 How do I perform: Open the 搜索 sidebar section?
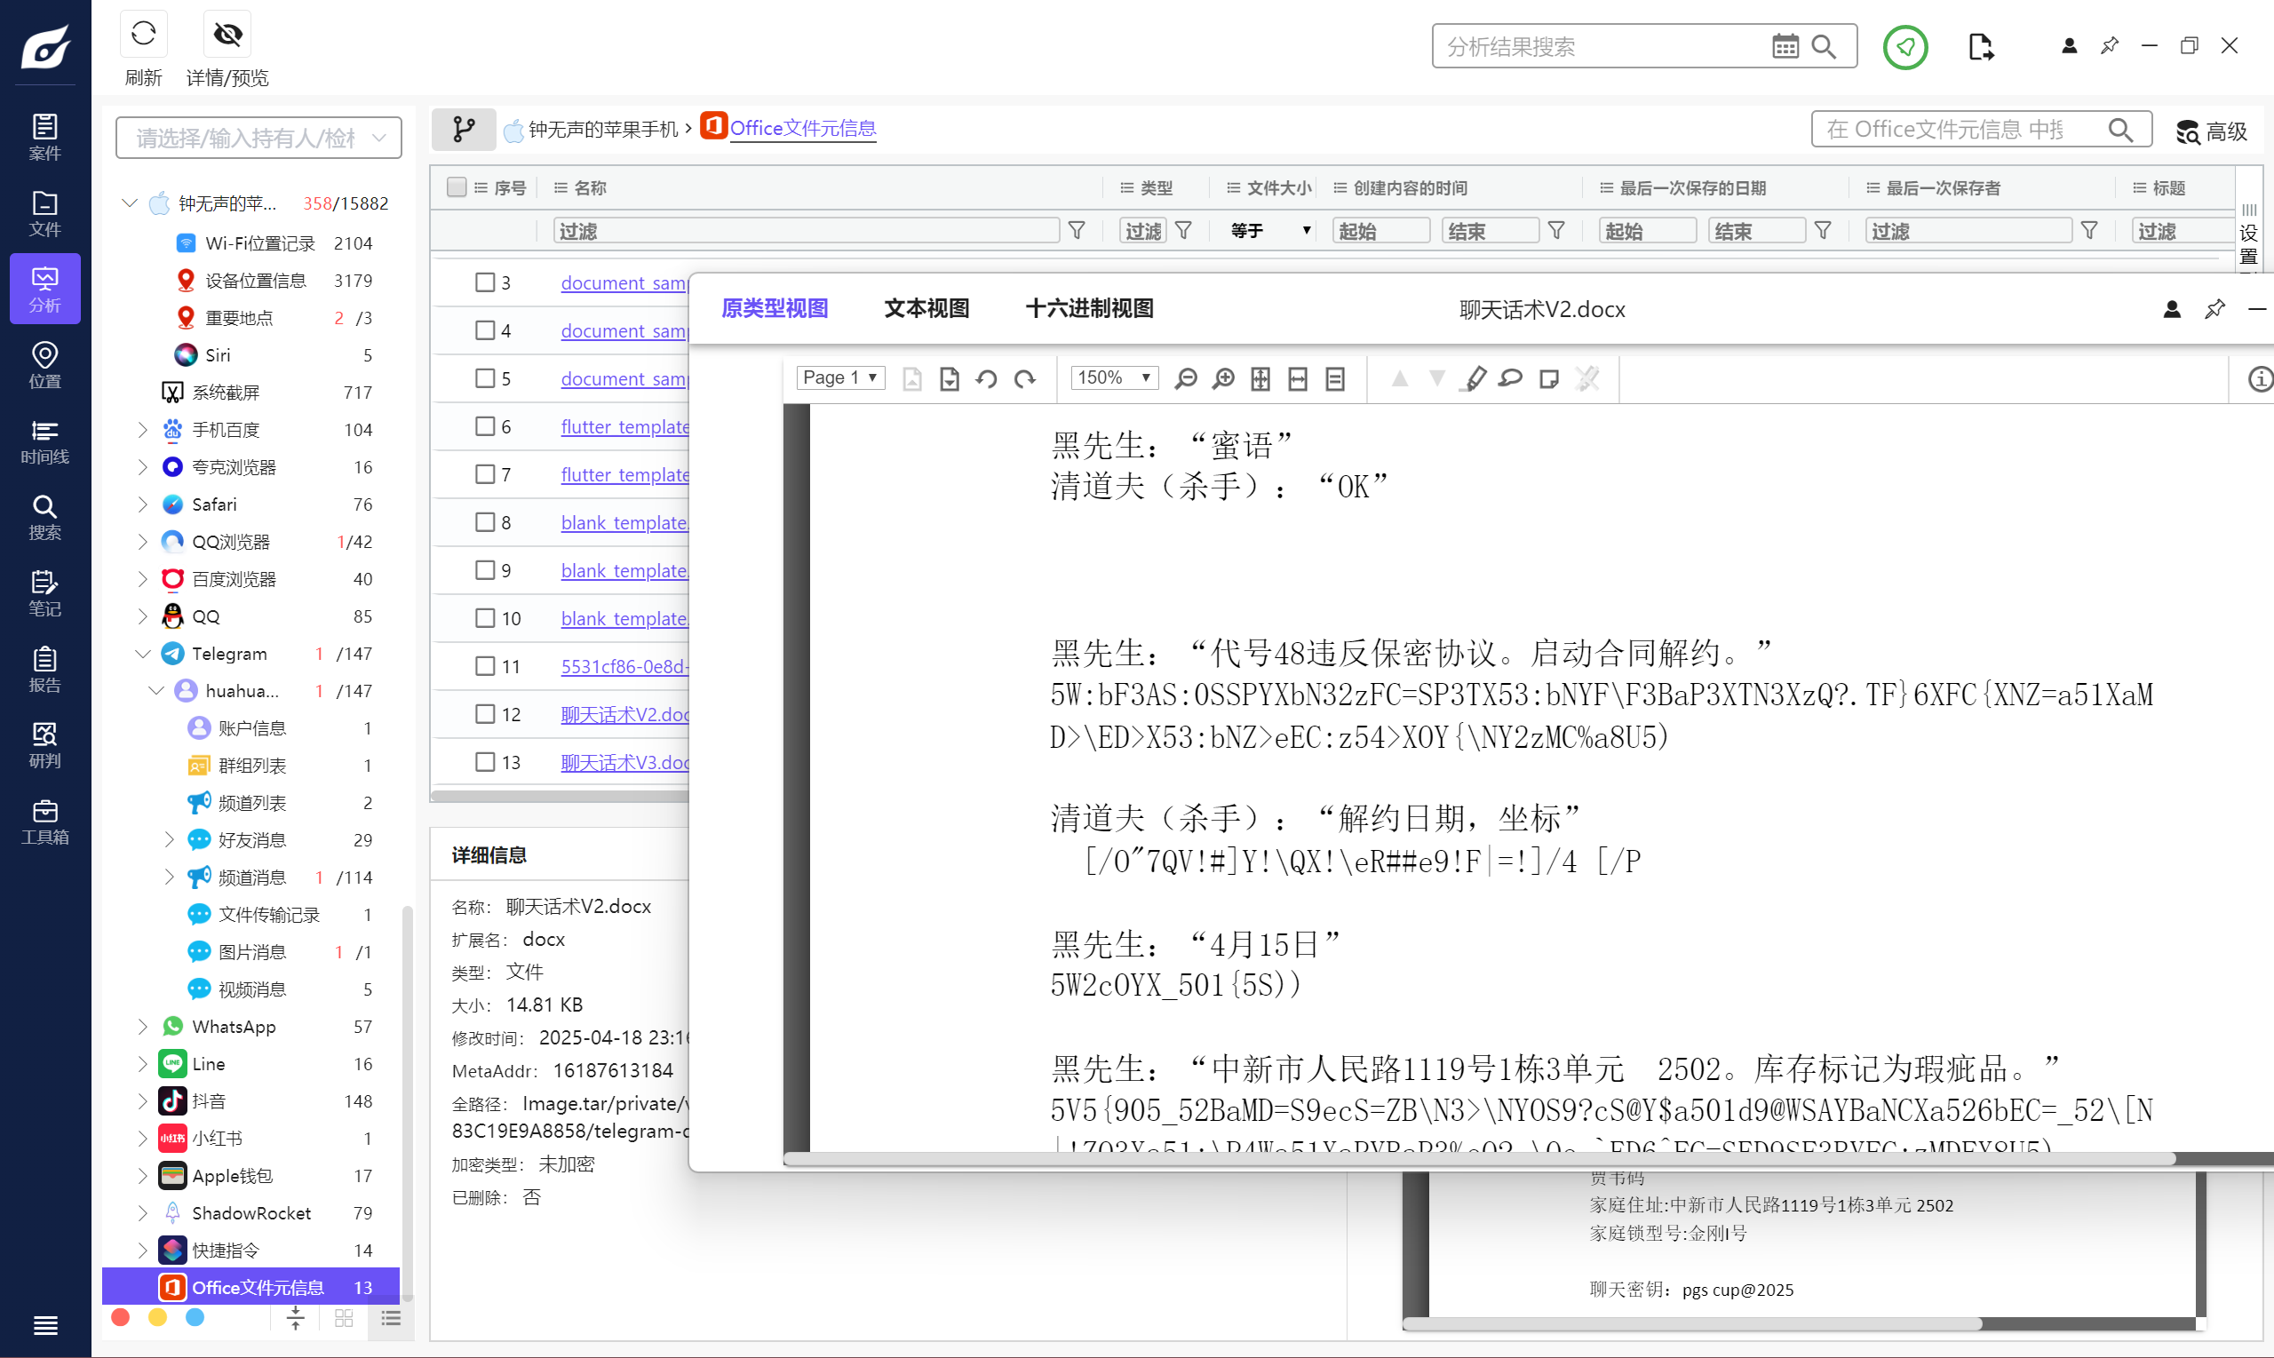[x=44, y=517]
